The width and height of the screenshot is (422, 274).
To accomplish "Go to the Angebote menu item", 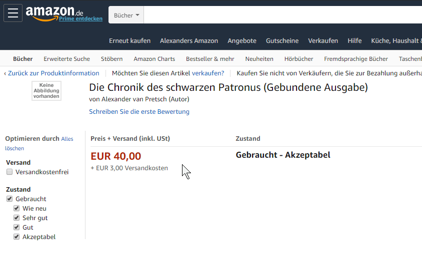I will click(x=242, y=41).
